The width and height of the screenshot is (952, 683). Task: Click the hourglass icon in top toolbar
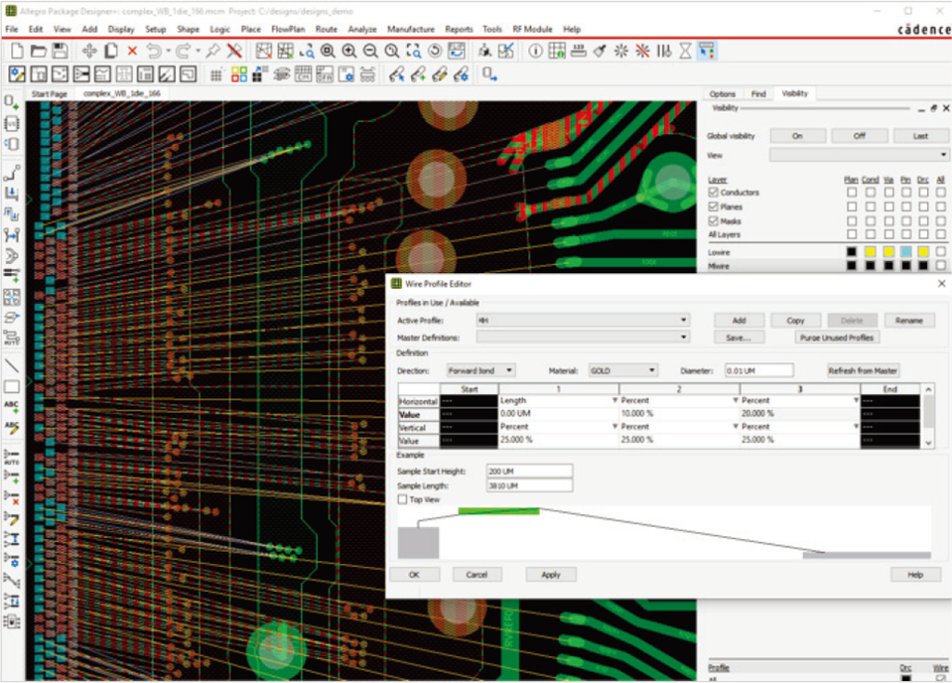[x=685, y=50]
